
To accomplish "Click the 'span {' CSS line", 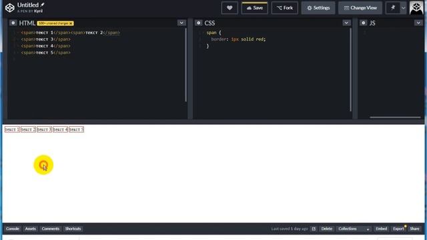I will [x=213, y=33].
